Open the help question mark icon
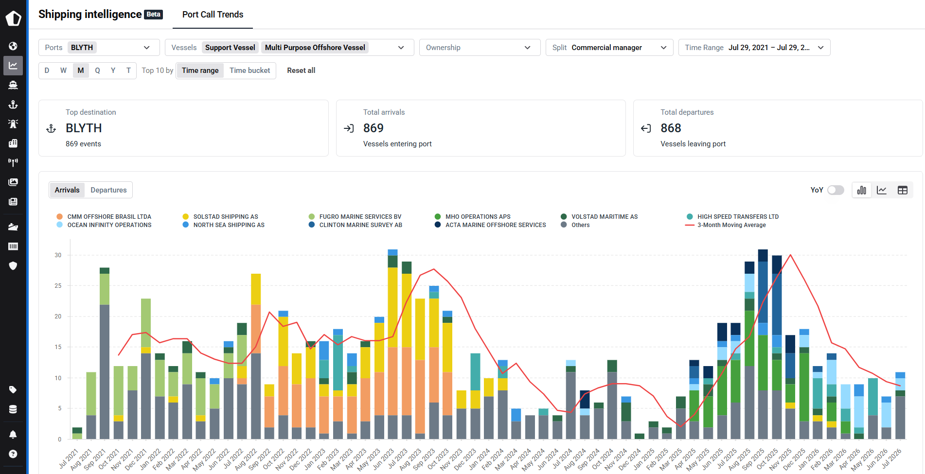Viewport: 925px width, 474px height. (x=13, y=454)
